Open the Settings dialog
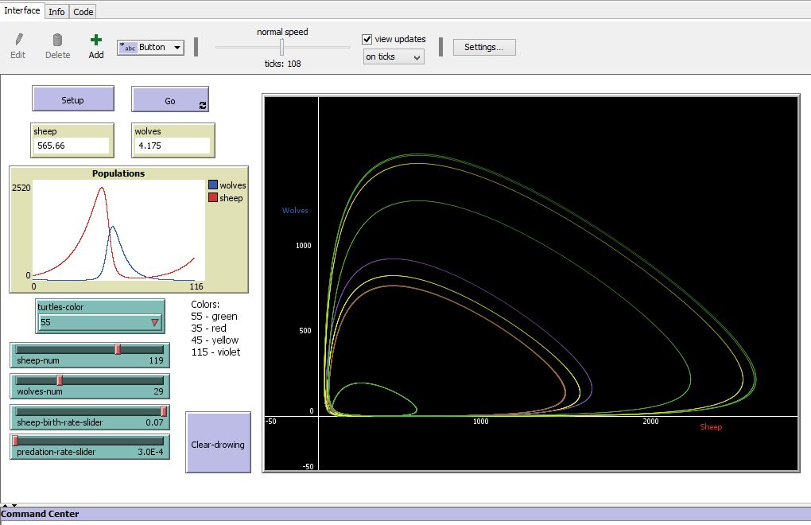Image resolution: width=811 pixels, height=525 pixels. tap(484, 47)
